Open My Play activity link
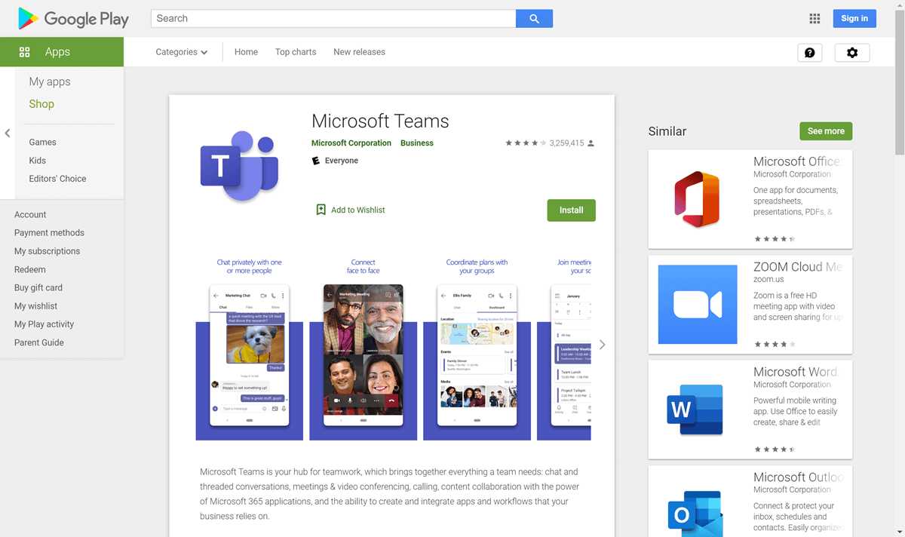 pos(44,324)
